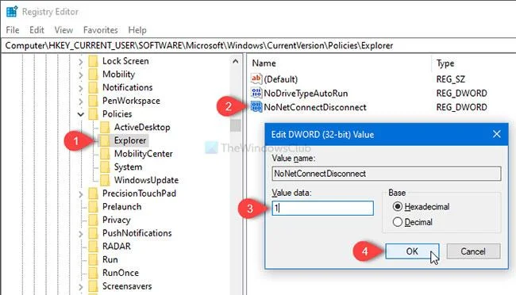This screenshot has width=516, height=295.
Task: Click the Value name field
Action: click(387, 174)
